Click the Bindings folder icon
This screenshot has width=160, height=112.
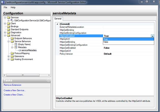9,26
